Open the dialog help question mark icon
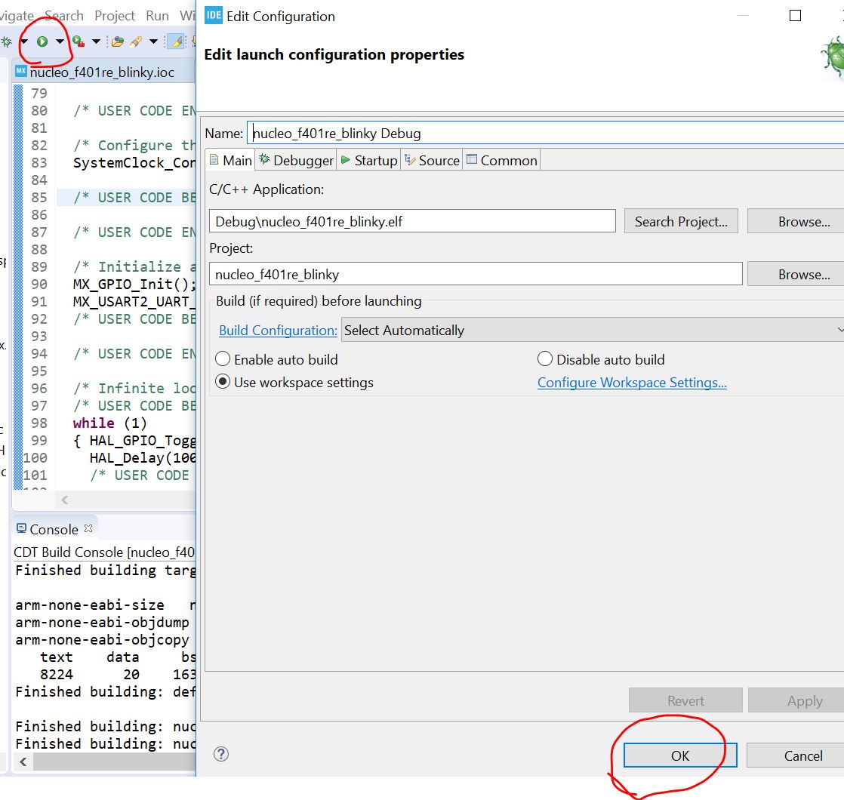Viewport: 844px width, 800px height. point(221,754)
